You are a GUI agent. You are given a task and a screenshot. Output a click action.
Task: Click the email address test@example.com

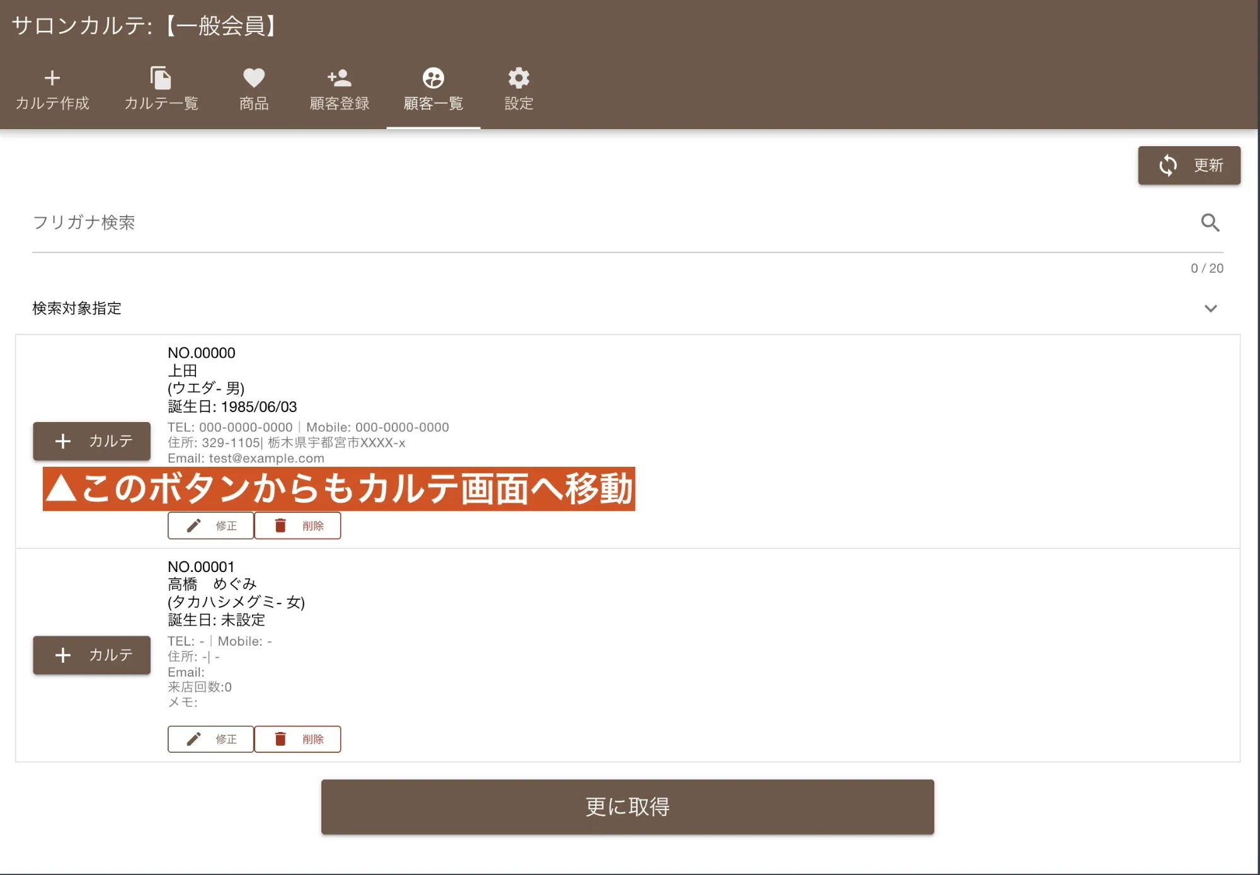coord(267,458)
